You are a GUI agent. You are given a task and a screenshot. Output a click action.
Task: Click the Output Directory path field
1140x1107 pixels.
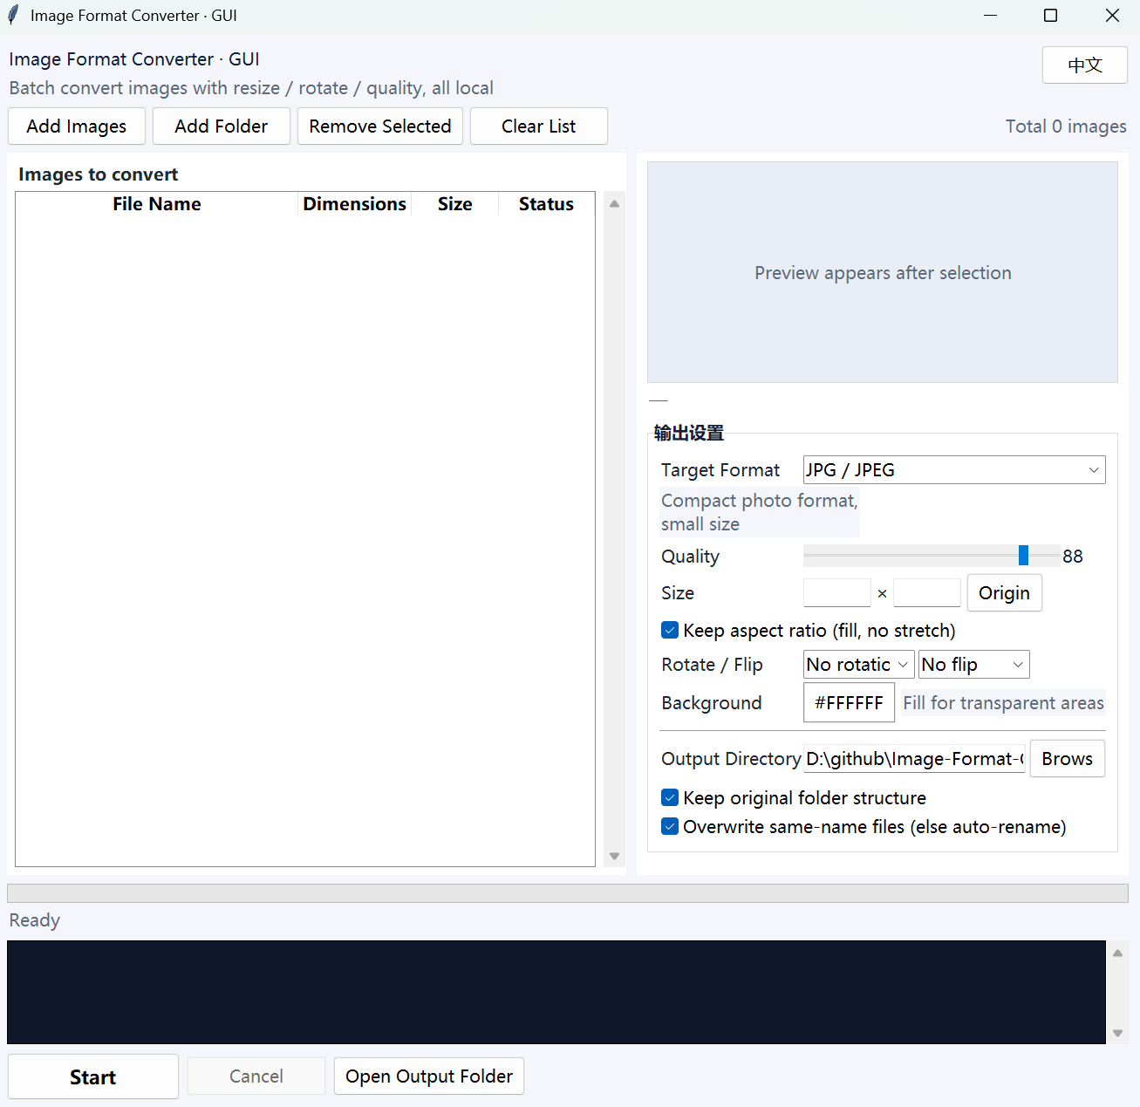(914, 759)
